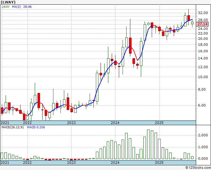
Task: Click 2021 on the price chart timeline
Action: (5, 123)
